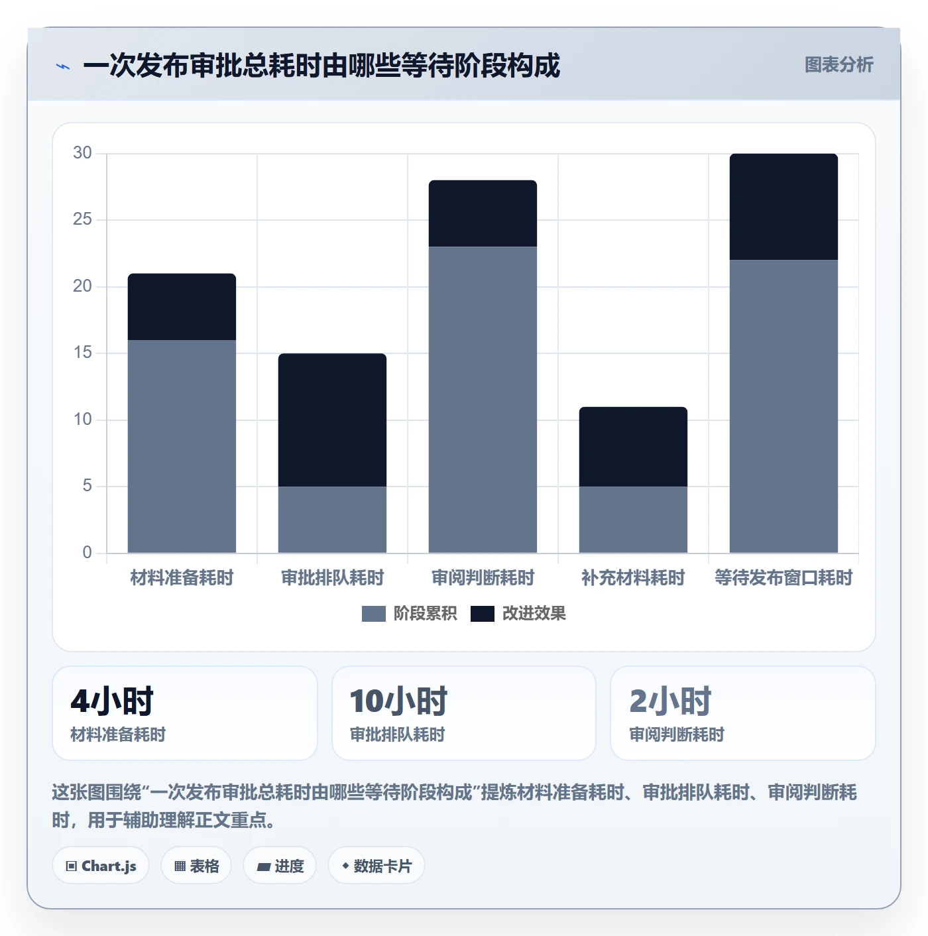Click the grey segment of 等待发布窗口耗时 bar

click(x=783, y=406)
